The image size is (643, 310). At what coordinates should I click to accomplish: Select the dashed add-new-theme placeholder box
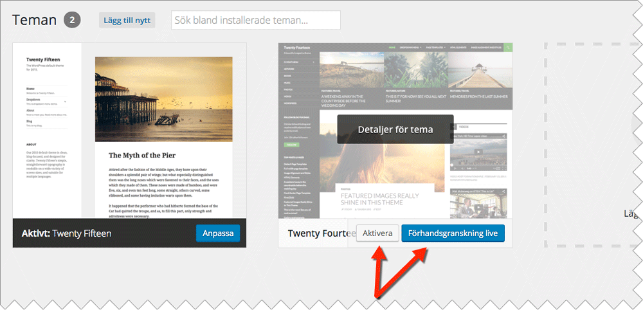592,145
